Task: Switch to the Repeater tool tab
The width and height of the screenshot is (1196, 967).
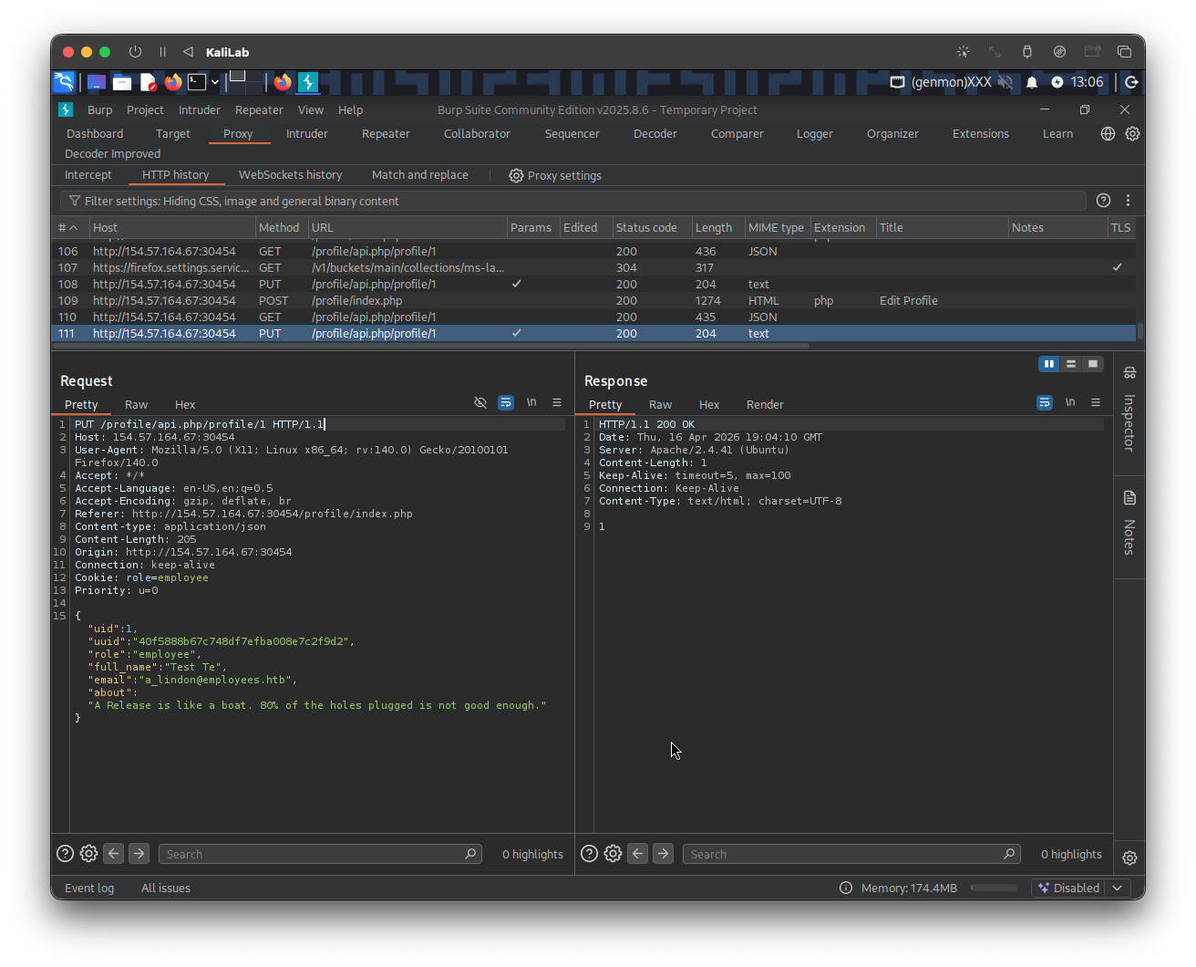Action: [386, 133]
